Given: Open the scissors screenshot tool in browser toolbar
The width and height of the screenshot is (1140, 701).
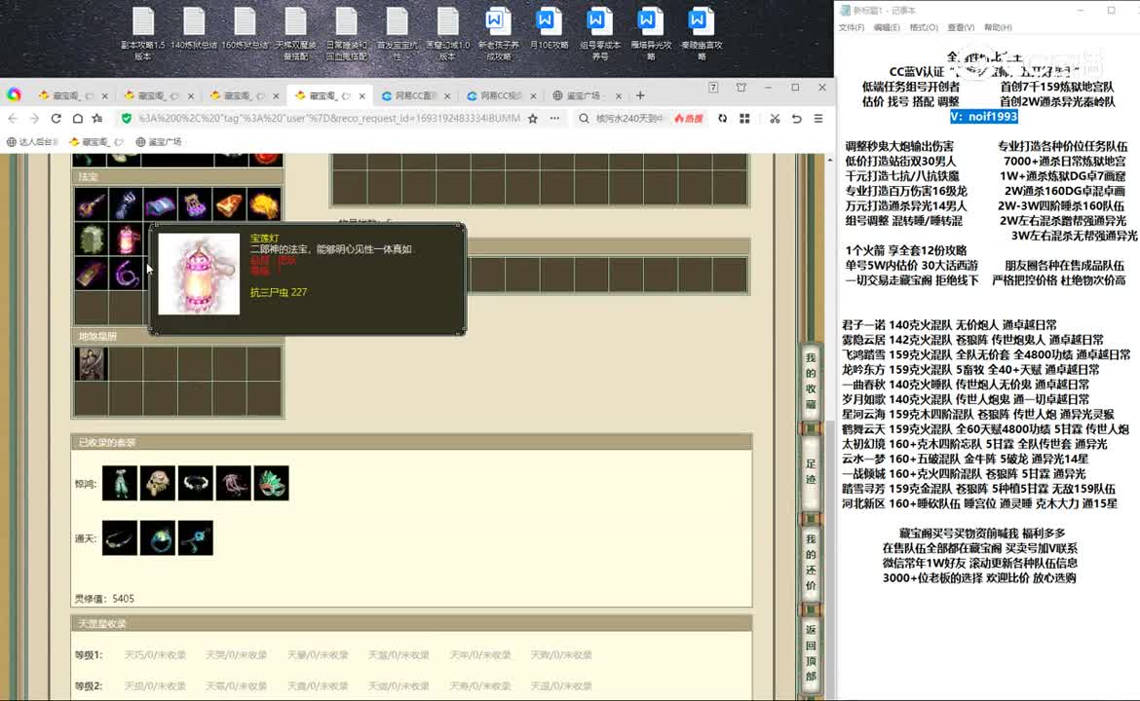Looking at the screenshot, I should pos(775,119).
